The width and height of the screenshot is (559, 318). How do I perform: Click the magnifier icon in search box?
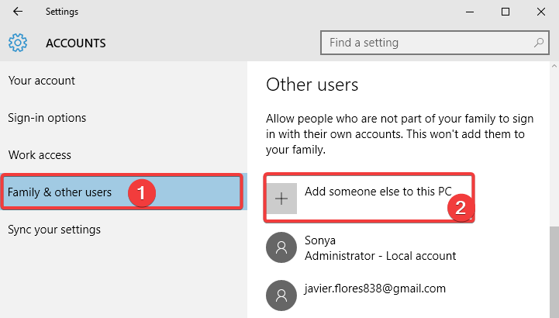[538, 43]
